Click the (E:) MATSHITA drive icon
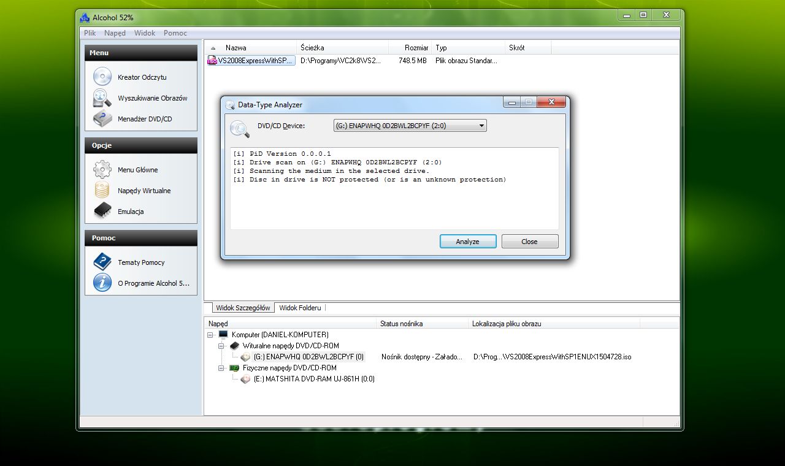785x466 pixels. 245,379
